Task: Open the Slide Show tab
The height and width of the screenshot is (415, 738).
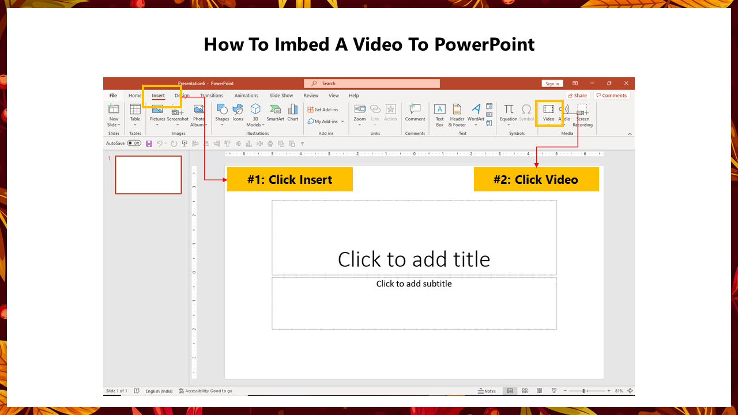Action: 281,96
